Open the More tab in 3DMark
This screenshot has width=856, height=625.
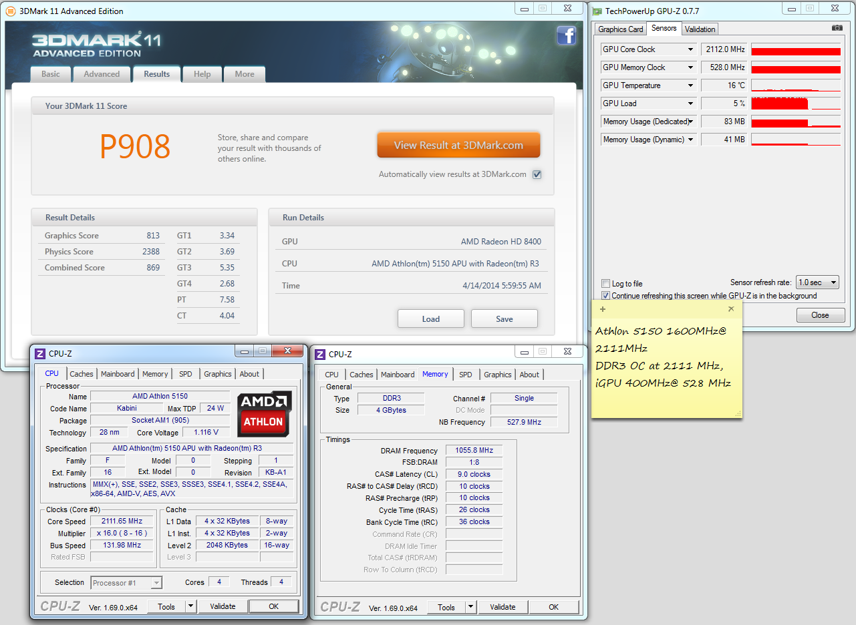coord(245,74)
